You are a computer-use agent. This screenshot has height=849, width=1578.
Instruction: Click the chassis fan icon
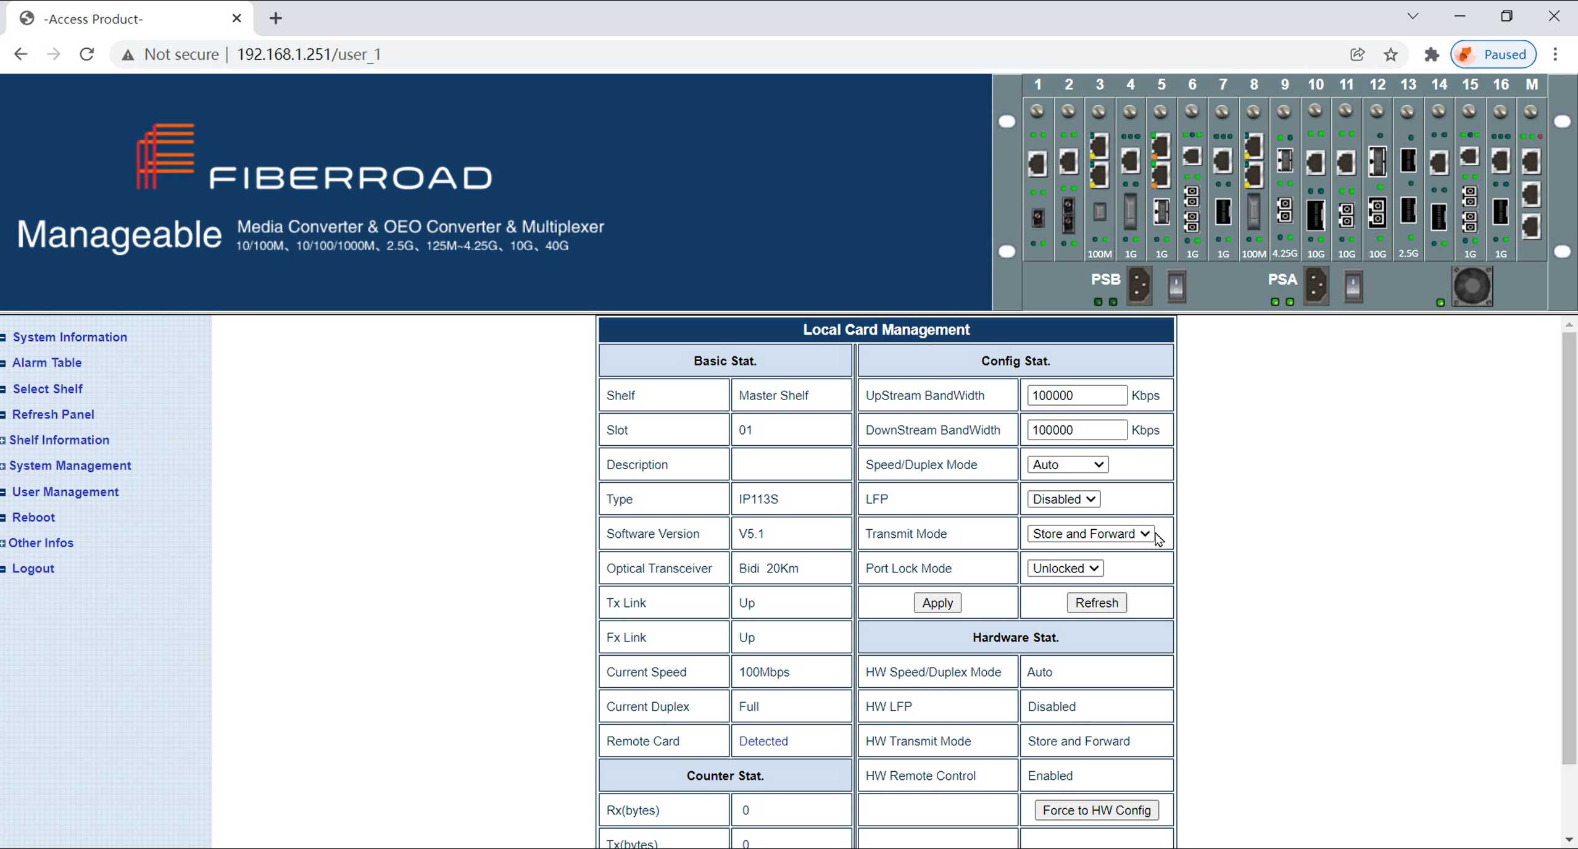click(x=1472, y=286)
